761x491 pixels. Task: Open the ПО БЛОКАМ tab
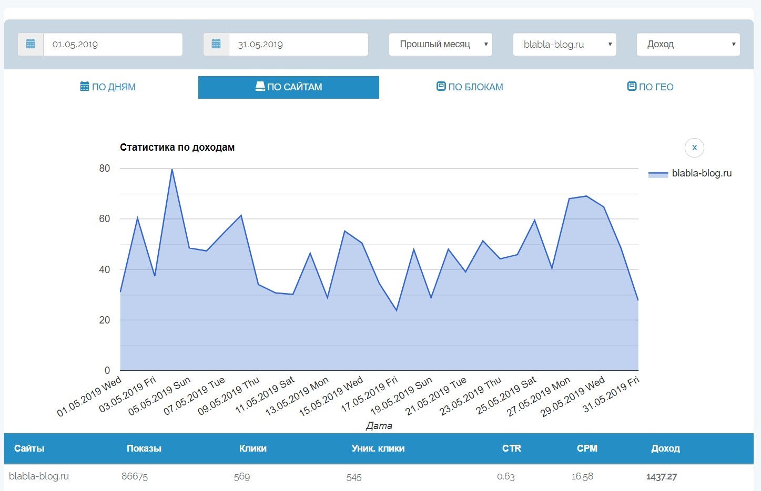[470, 87]
